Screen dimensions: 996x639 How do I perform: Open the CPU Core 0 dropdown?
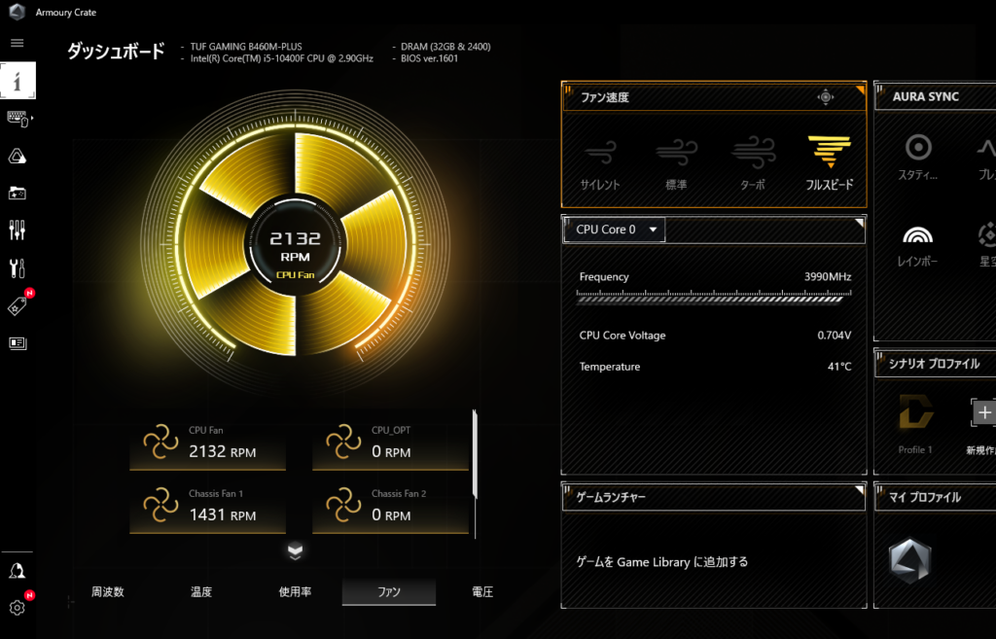(615, 230)
